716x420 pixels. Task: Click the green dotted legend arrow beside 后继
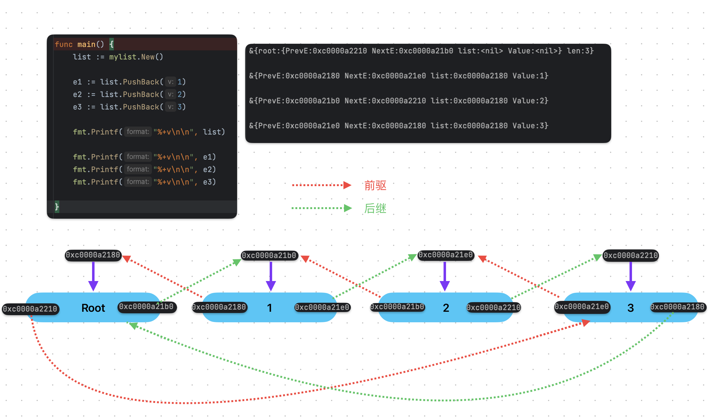(x=322, y=208)
